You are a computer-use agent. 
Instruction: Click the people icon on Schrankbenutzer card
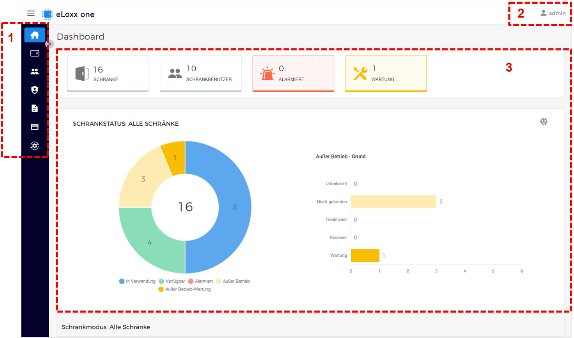coord(175,74)
